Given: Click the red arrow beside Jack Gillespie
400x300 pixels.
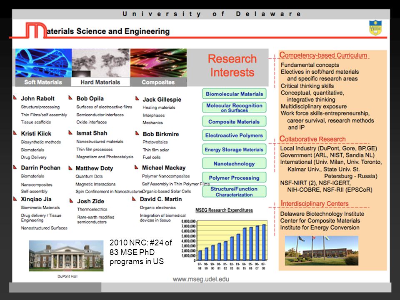Looking at the screenshot, I should 137,98.
